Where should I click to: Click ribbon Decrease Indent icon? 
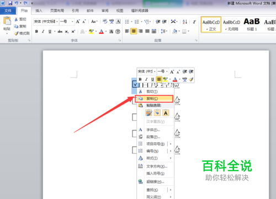coord(158,22)
